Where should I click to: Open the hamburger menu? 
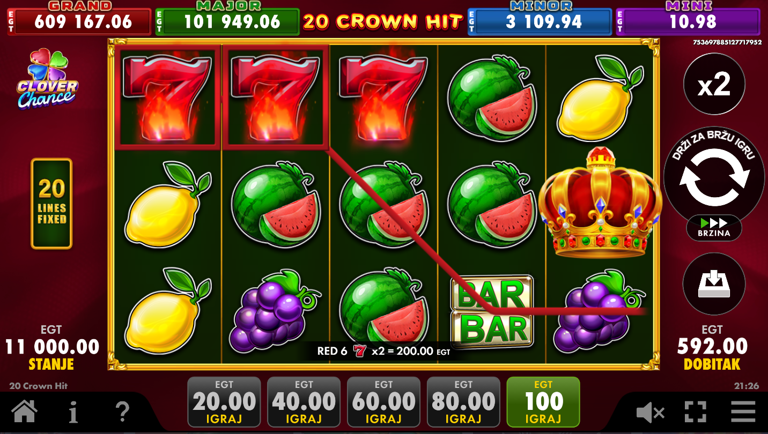click(x=743, y=412)
